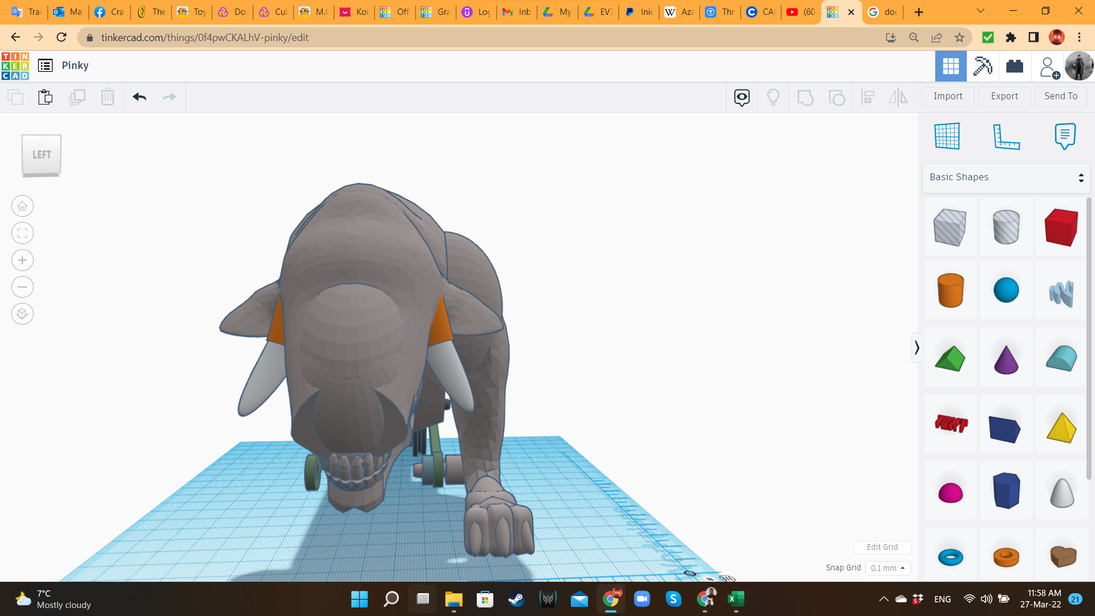Image resolution: width=1095 pixels, height=616 pixels.
Task: Click the zoom in plus icon
Action: (22, 261)
